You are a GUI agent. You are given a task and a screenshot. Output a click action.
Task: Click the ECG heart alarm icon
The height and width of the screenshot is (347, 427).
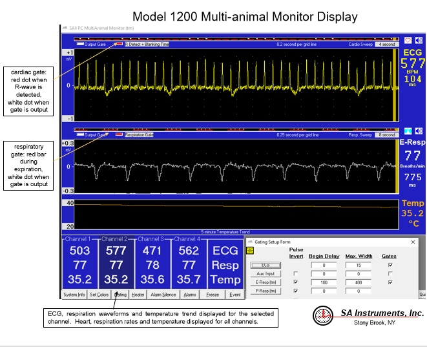408,39
